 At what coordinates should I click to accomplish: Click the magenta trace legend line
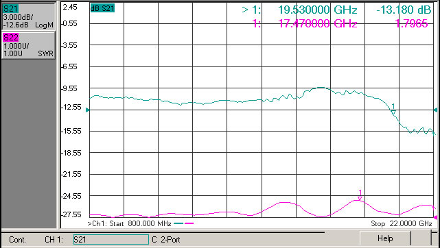click(x=189, y=223)
